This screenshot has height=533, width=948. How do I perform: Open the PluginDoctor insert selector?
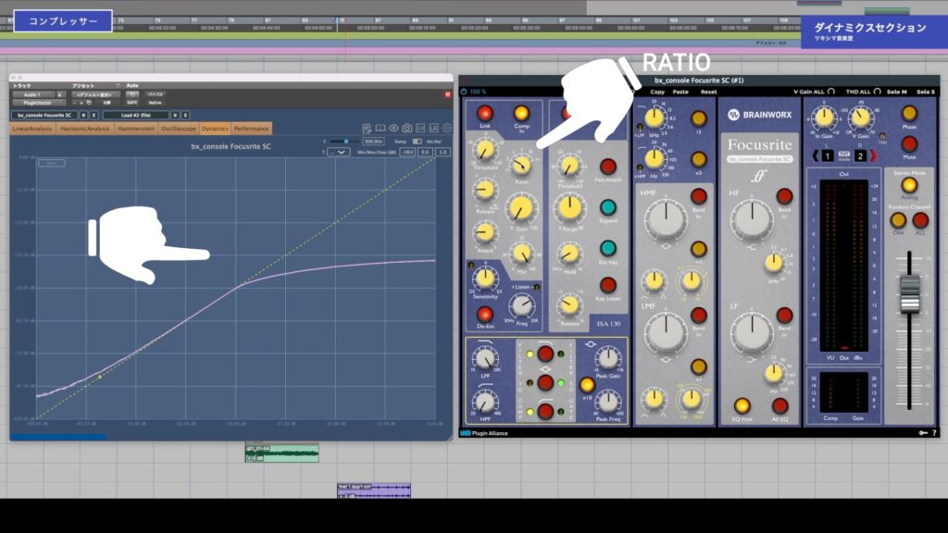(37, 103)
